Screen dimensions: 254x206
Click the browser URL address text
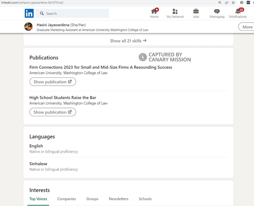[32, 3]
